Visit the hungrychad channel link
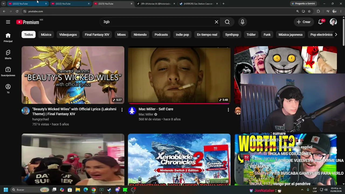This screenshot has width=345, height=194. click(x=40, y=119)
